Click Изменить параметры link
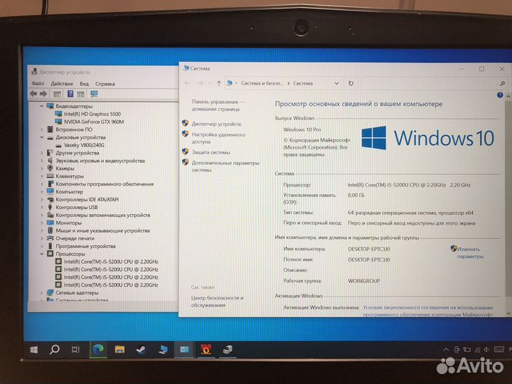Image resolution: width=512 pixels, height=384 pixels. coord(469,252)
